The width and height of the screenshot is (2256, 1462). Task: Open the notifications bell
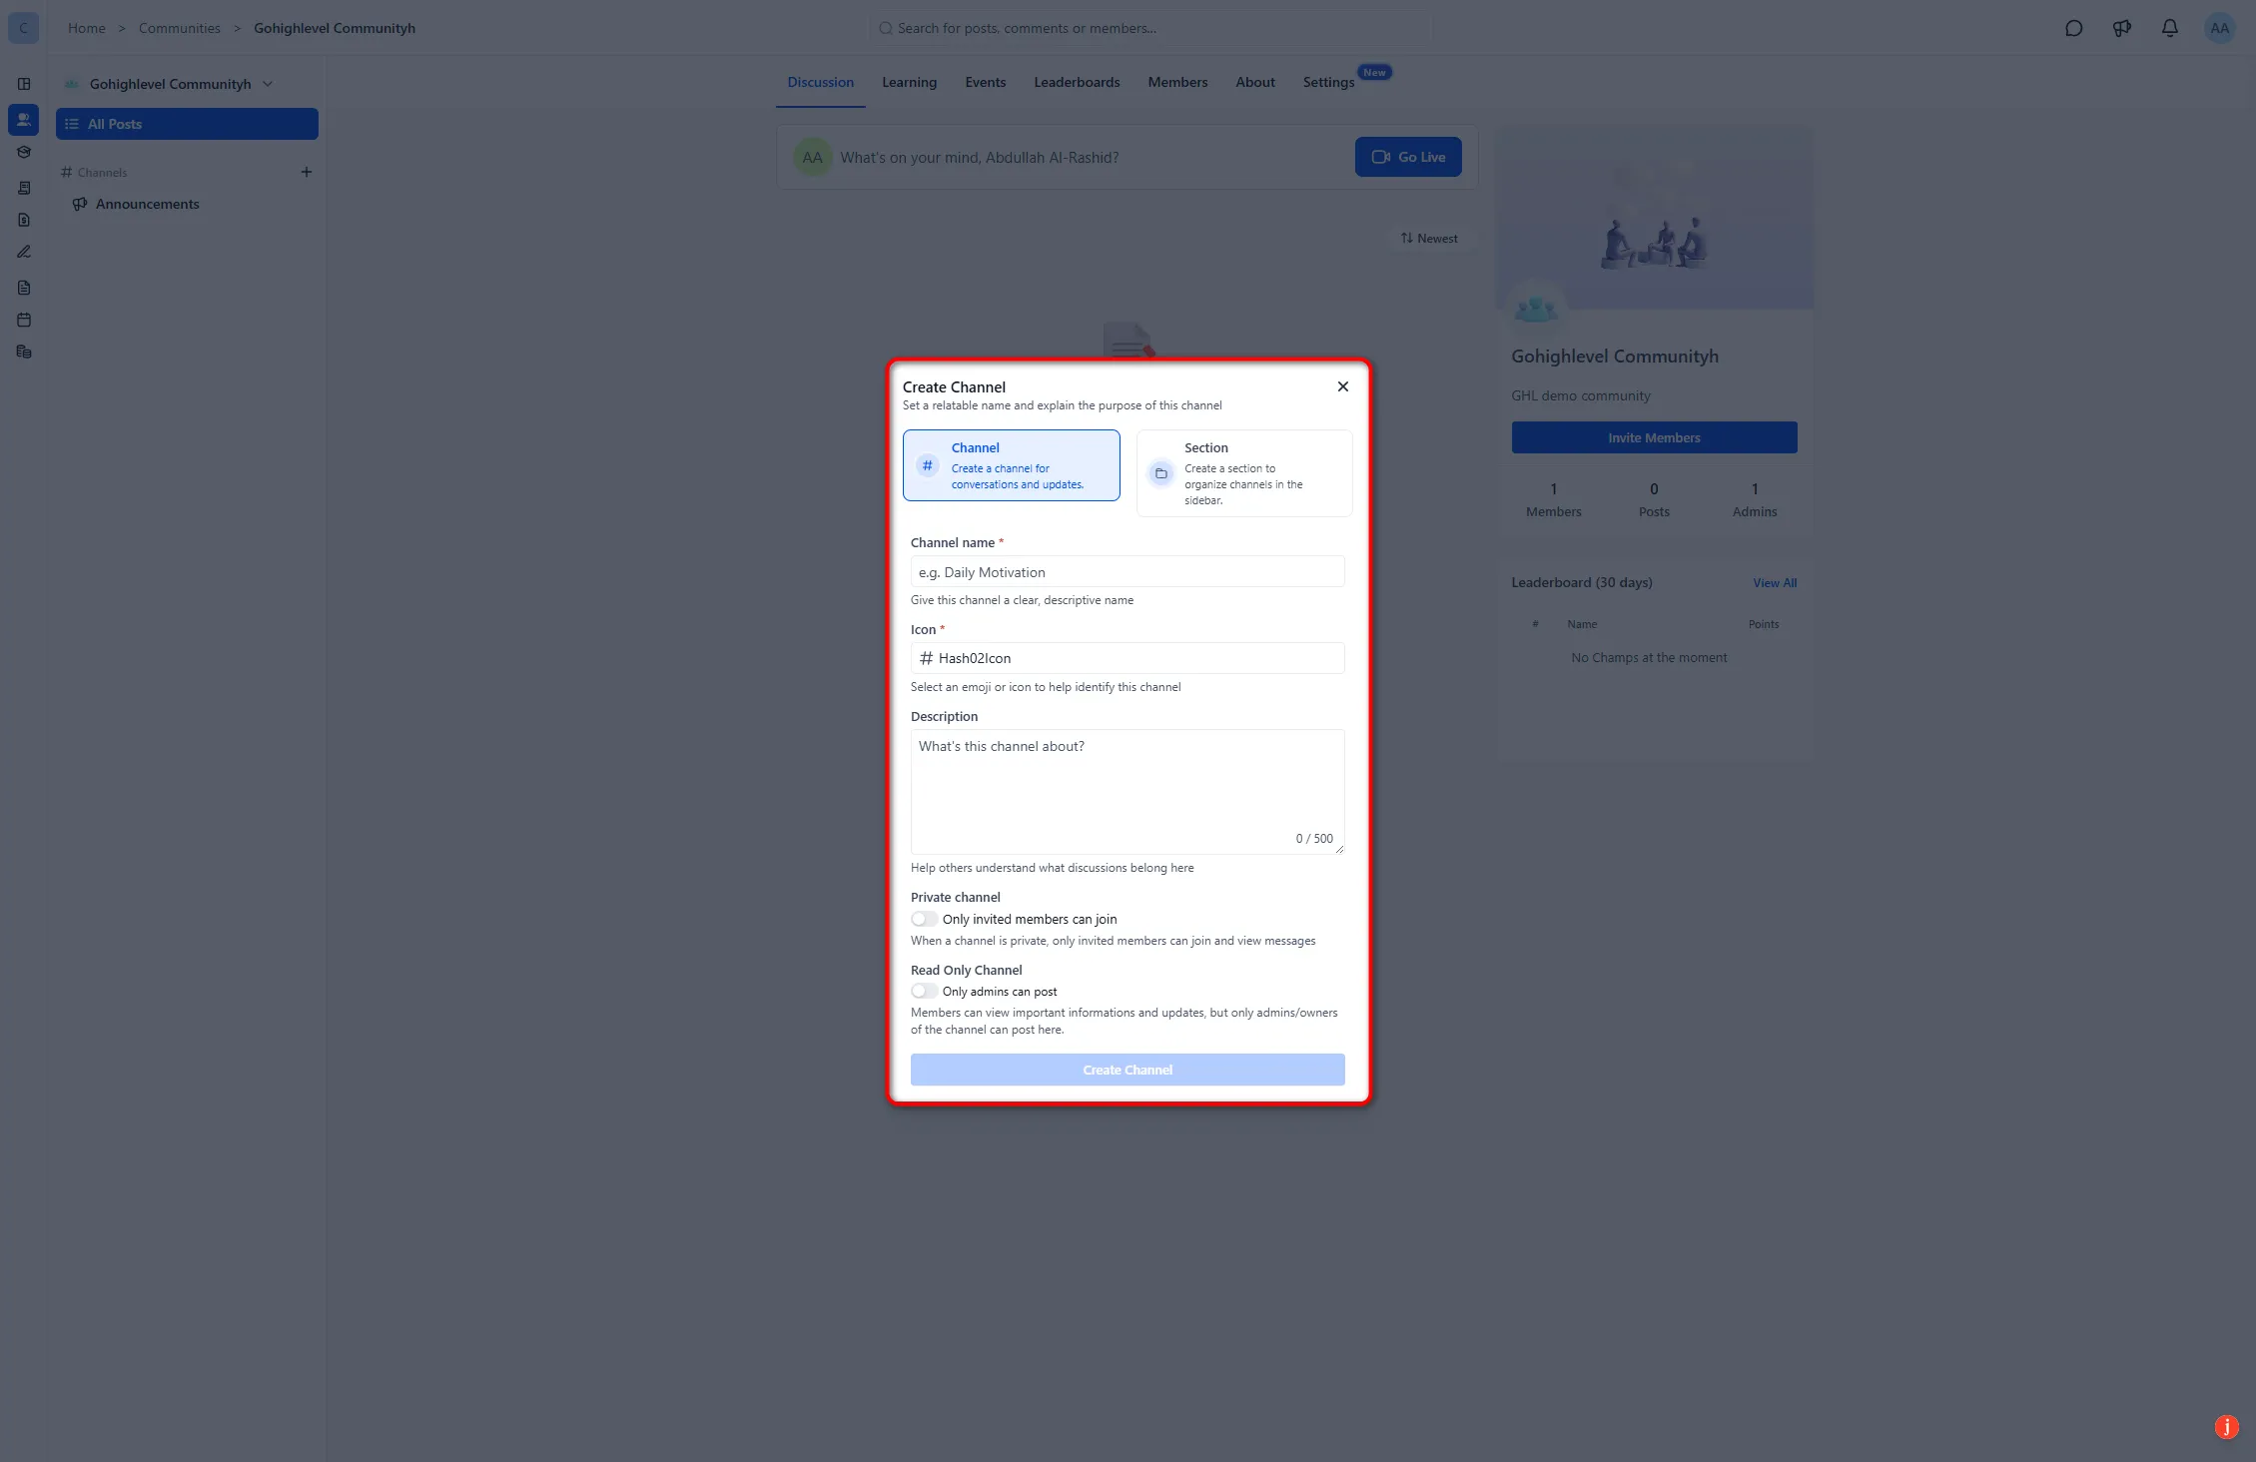pos(2169,28)
